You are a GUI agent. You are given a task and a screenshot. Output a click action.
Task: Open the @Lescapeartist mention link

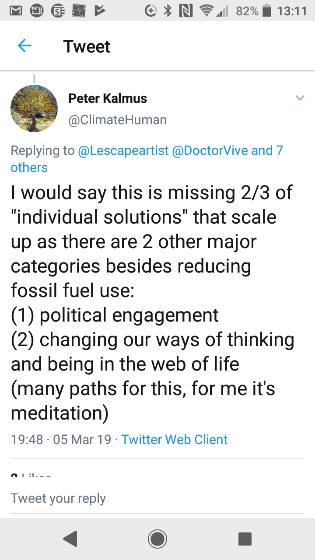click(x=123, y=150)
